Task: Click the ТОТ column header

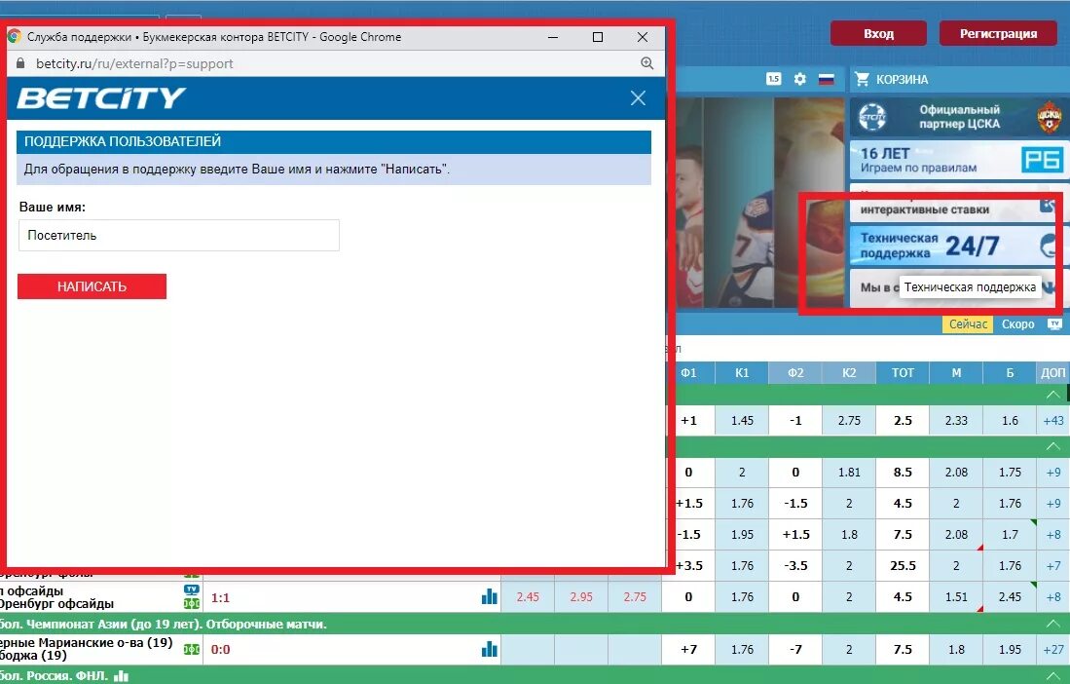Action: point(903,373)
